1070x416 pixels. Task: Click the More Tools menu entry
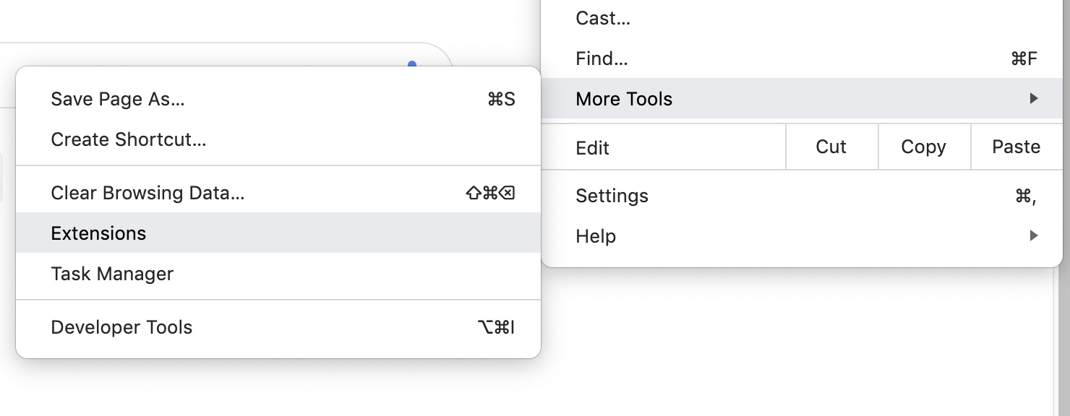(623, 99)
